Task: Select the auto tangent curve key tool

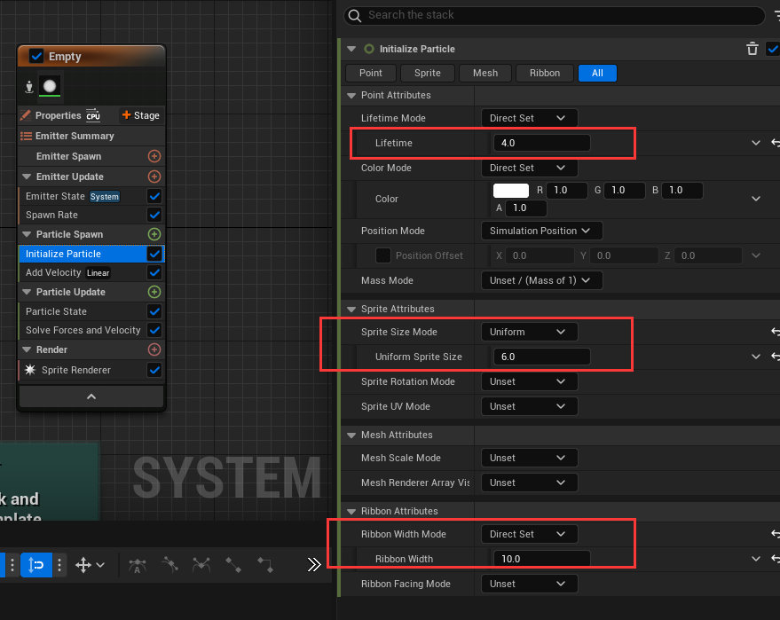Action: [x=138, y=565]
